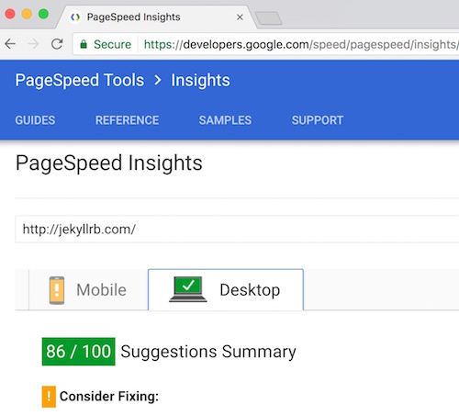Click the Suggestions Summary heading
This screenshot has width=459, height=416.
(x=208, y=352)
